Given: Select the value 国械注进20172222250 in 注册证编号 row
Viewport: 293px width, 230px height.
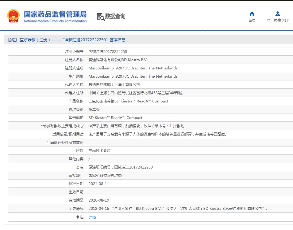Looking at the screenshot, I should [108, 52].
